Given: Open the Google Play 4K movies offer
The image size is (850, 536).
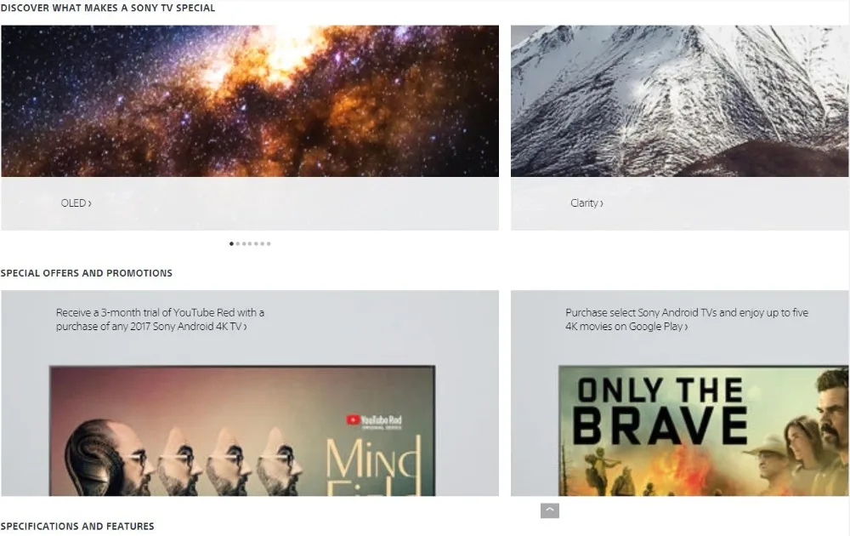Looking at the screenshot, I should click(x=686, y=320).
